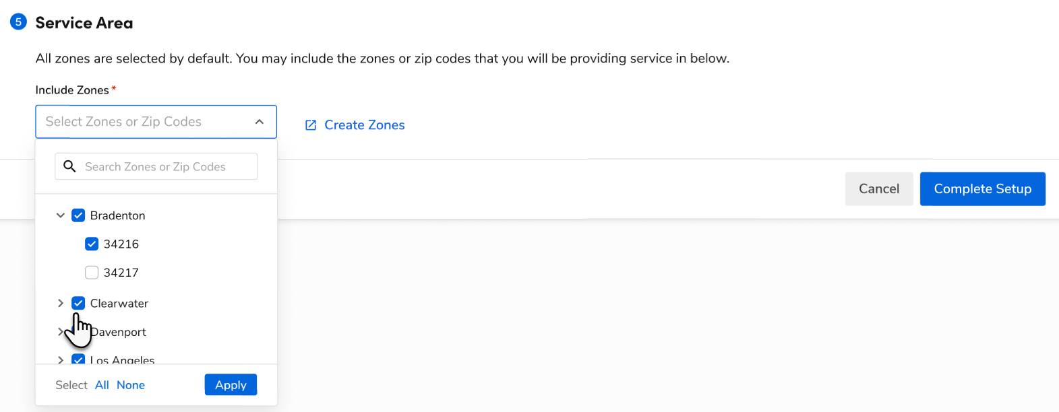Expand the Los Angeles zone list
The height and width of the screenshot is (412, 1059).
tap(60, 359)
